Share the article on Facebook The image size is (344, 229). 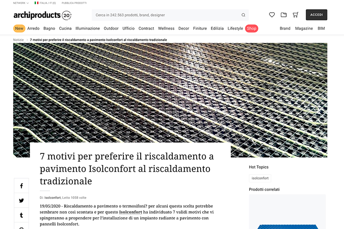pos(21,185)
